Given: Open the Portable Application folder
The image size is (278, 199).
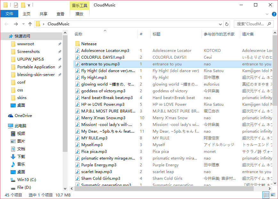Looking at the screenshot, I should (36, 67).
